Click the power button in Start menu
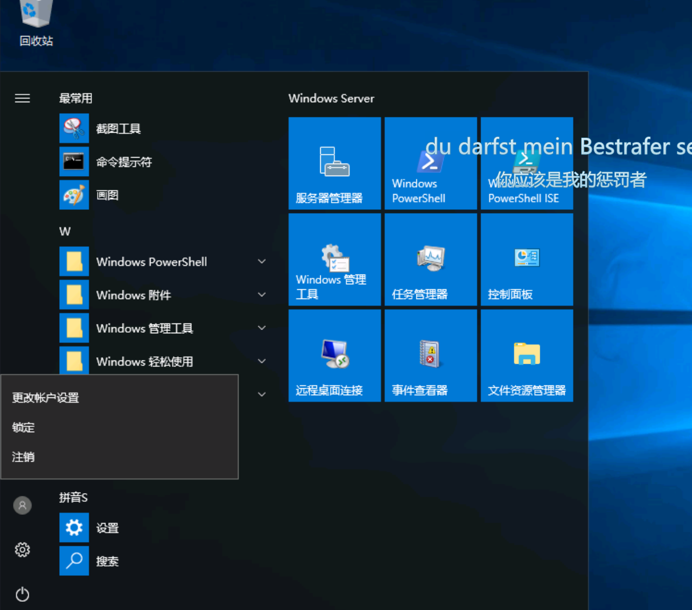 (22, 594)
